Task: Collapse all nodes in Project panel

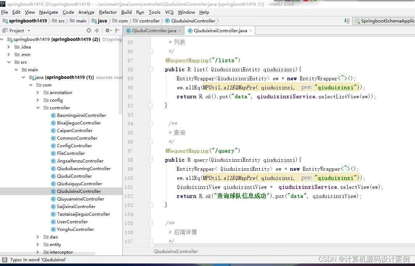Action: click(x=97, y=30)
